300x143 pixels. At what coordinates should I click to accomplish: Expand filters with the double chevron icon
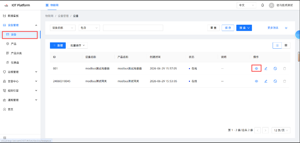(x=286, y=28)
